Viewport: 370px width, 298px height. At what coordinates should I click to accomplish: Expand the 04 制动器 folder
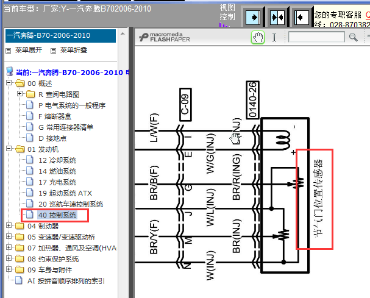pyautogui.click(x=9, y=225)
